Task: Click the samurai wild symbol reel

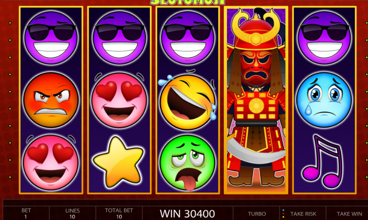Action: (256, 100)
